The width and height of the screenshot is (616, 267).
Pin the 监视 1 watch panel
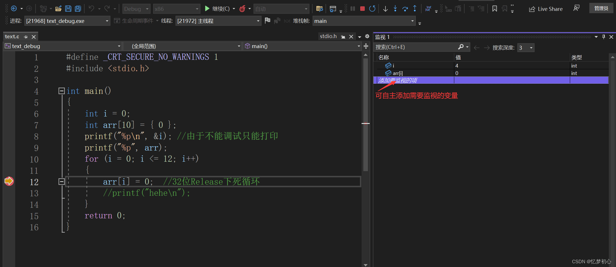pyautogui.click(x=604, y=37)
